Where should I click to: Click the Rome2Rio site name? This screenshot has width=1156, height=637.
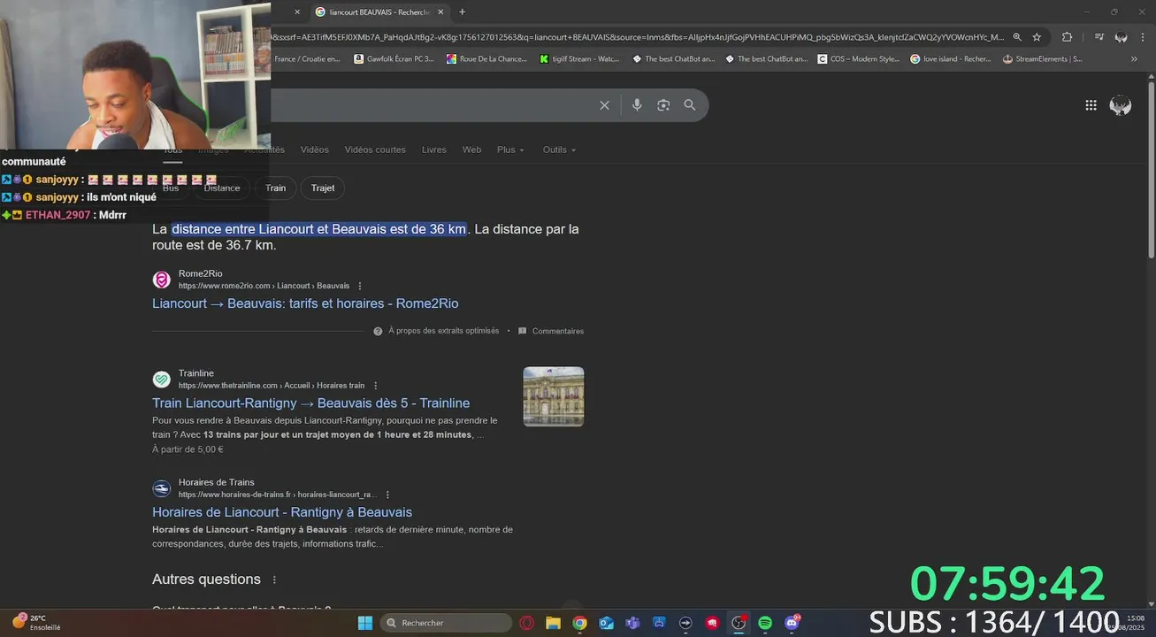[201, 274]
